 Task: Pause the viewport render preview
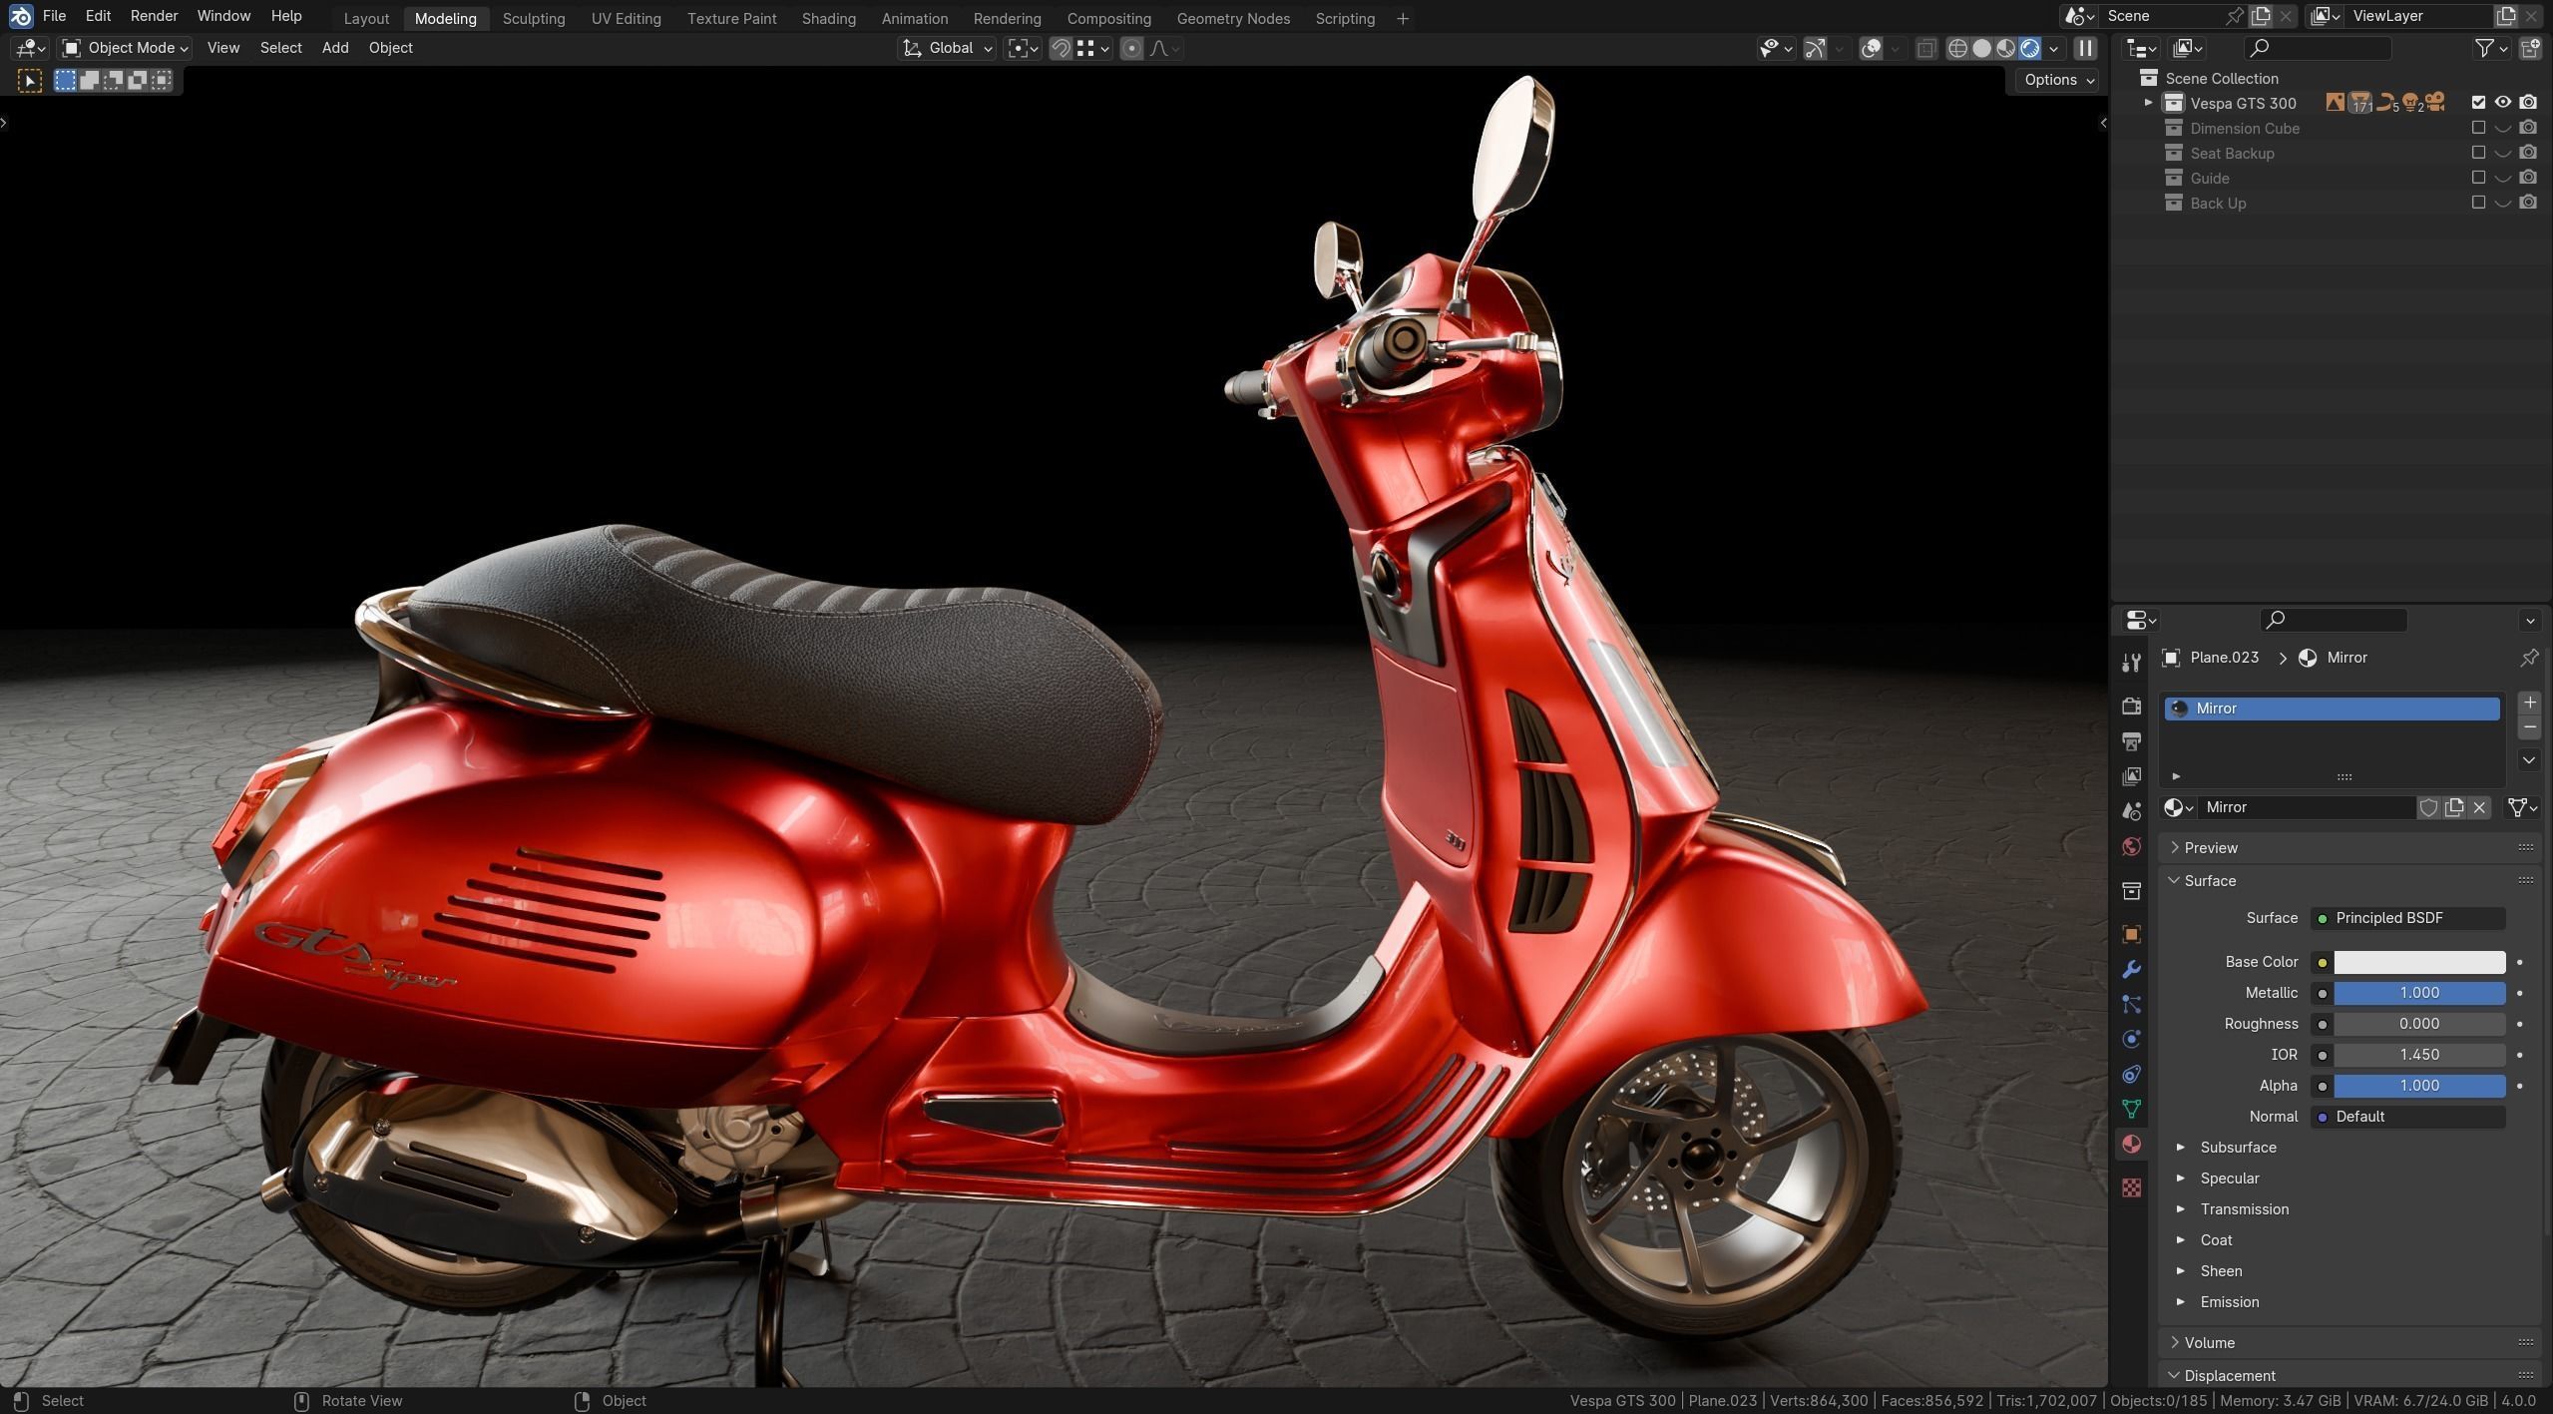(x=2085, y=48)
